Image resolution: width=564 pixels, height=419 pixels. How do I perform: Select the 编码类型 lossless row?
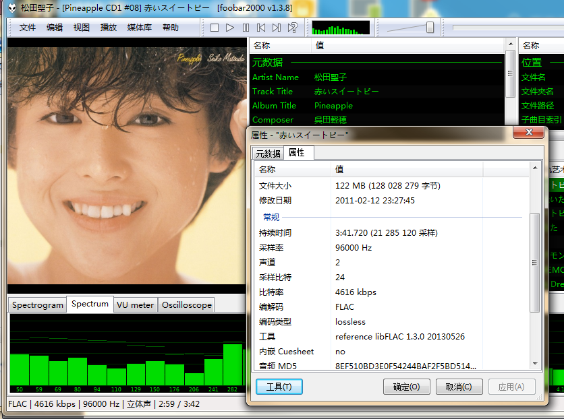pyautogui.click(x=392, y=322)
